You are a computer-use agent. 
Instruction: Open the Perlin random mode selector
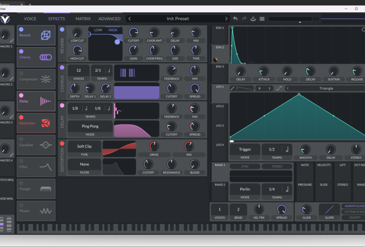(245, 189)
